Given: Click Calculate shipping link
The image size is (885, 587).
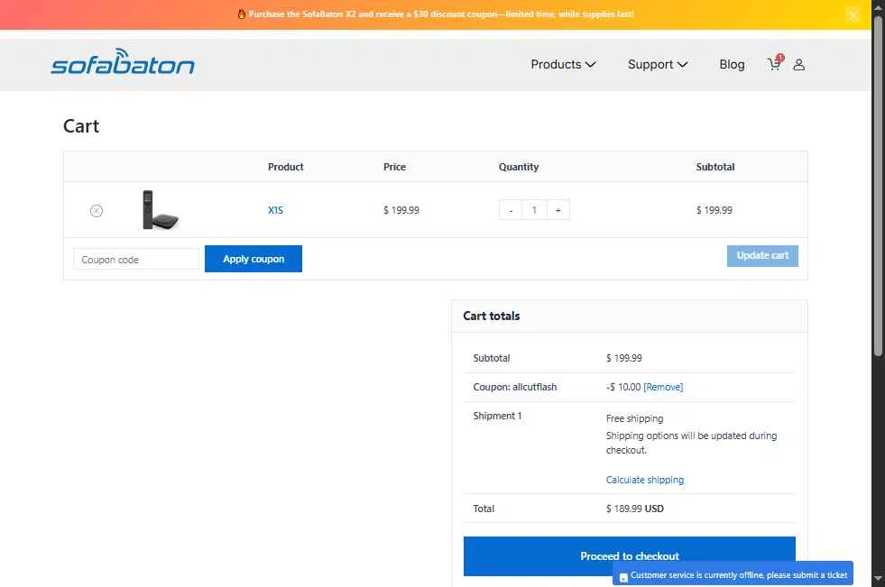Looking at the screenshot, I should coord(644,480).
